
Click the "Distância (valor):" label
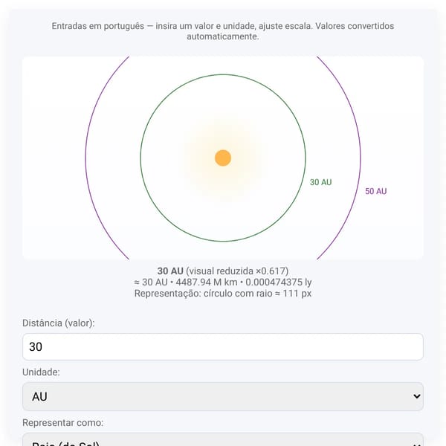click(x=59, y=323)
